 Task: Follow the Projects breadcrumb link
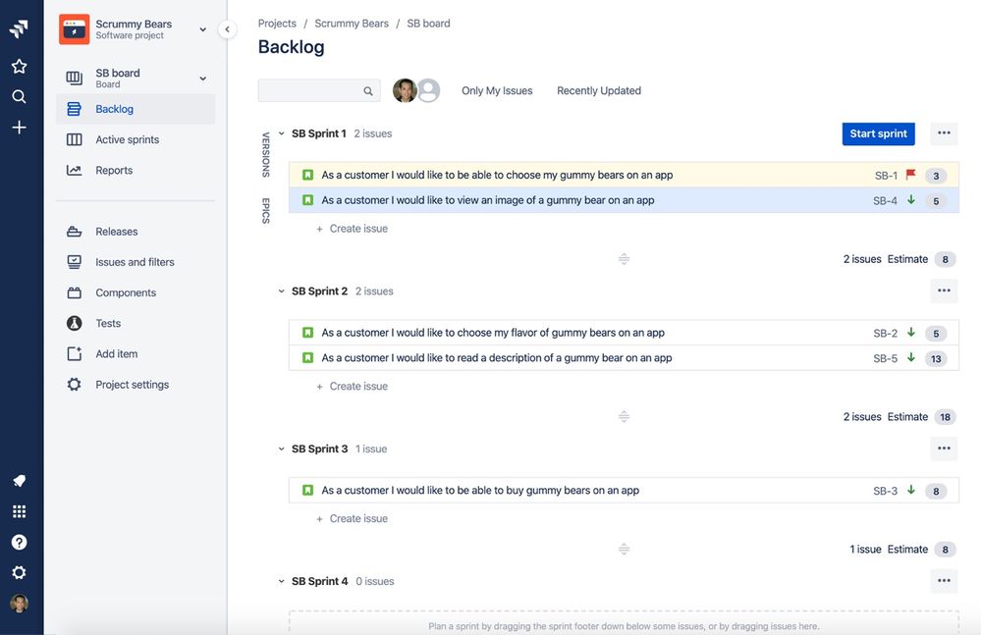pyautogui.click(x=277, y=23)
